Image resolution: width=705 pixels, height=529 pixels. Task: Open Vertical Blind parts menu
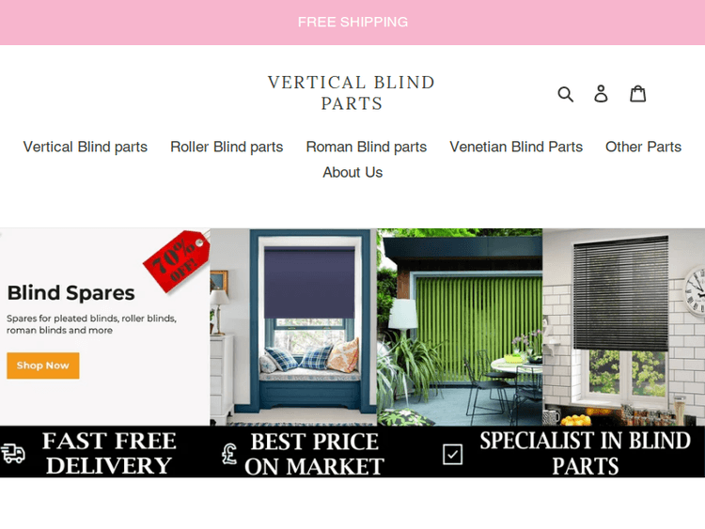click(x=86, y=147)
